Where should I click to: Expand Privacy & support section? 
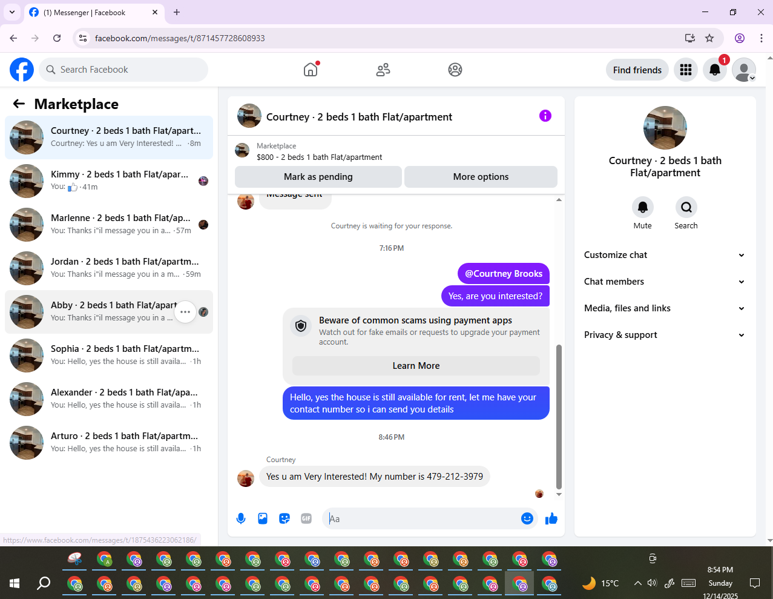click(x=665, y=335)
